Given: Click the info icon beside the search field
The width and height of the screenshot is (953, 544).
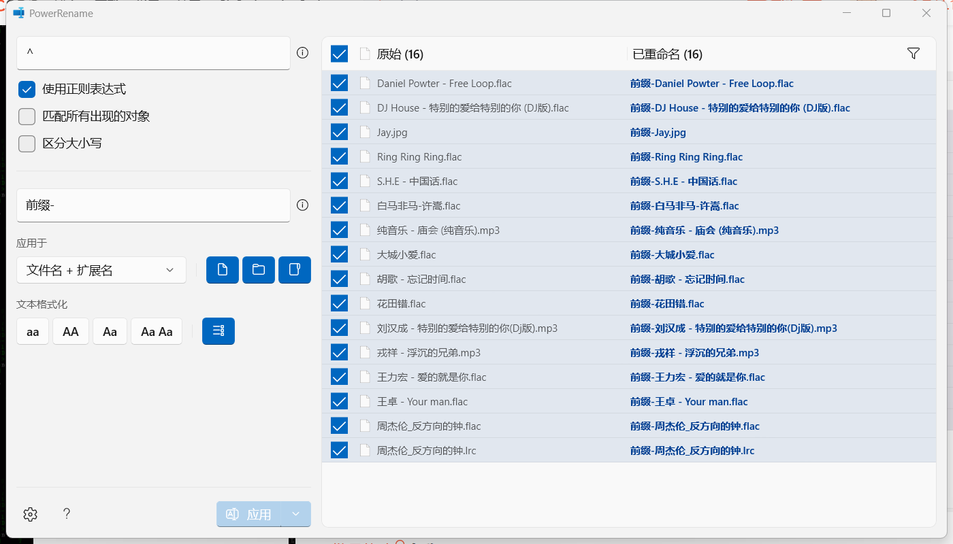Looking at the screenshot, I should (x=303, y=53).
